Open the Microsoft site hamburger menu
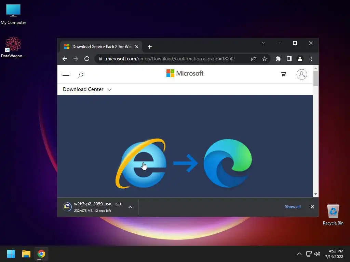Image resolution: width=350 pixels, height=262 pixels. [x=66, y=74]
